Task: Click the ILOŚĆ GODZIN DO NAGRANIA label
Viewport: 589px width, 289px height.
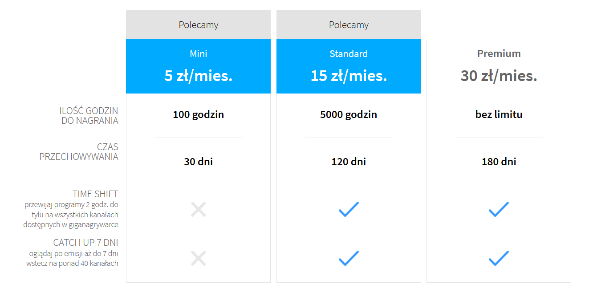Action: pyautogui.click(x=89, y=115)
